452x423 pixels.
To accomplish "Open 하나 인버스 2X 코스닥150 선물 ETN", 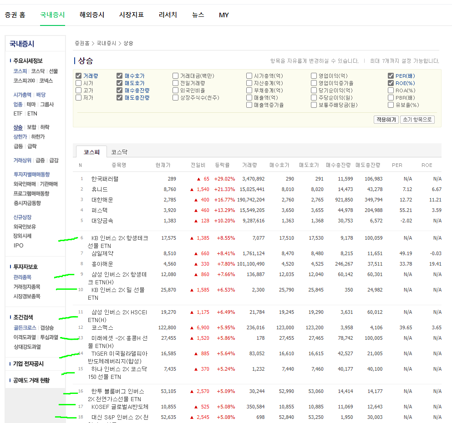I will point(117,373).
